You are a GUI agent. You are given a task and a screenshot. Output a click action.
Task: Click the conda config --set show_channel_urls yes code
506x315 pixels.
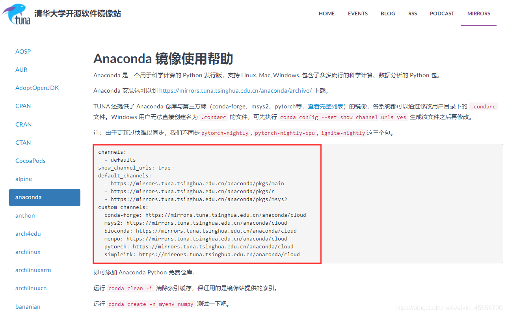point(343,117)
